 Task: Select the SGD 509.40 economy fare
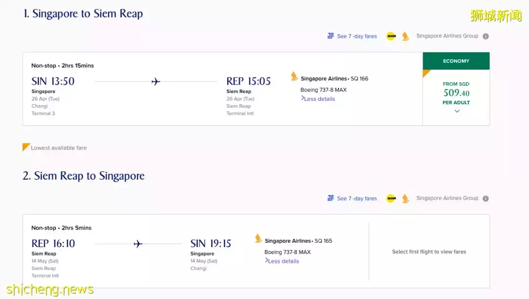click(x=456, y=93)
